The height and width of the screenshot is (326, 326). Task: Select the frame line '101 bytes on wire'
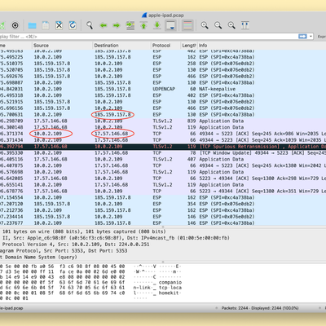[163, 231]
